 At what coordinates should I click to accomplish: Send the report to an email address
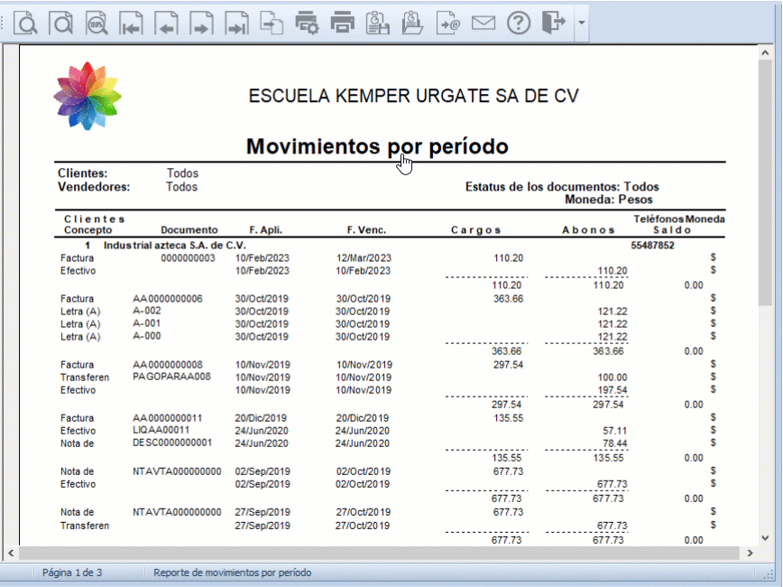coord(448,23)
